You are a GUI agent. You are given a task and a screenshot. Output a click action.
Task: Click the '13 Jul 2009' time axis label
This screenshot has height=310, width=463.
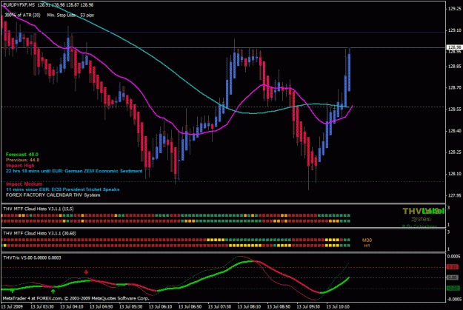pyautogui.click(x=13, y=307)
